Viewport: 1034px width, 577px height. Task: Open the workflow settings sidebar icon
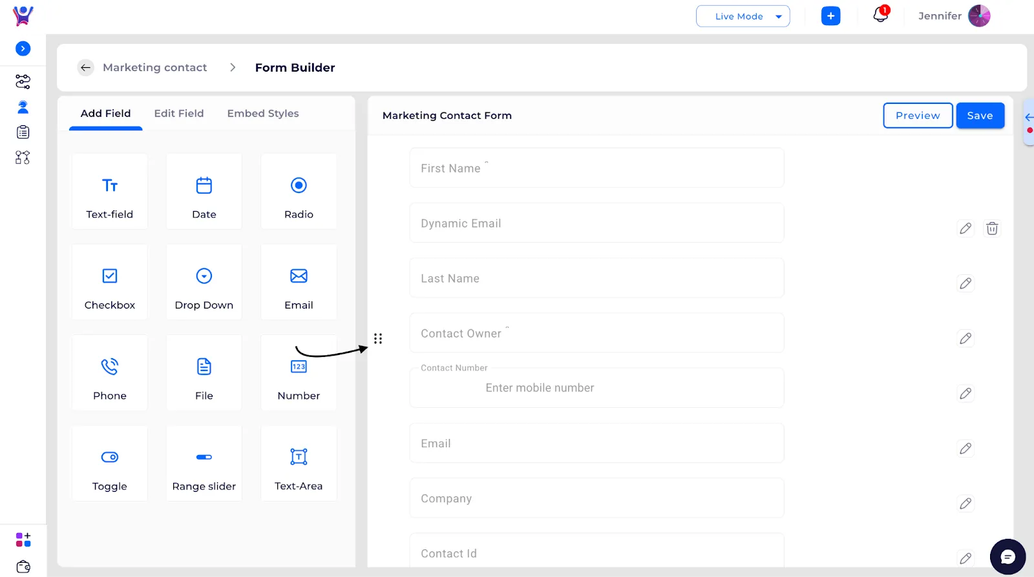point(23,81)
